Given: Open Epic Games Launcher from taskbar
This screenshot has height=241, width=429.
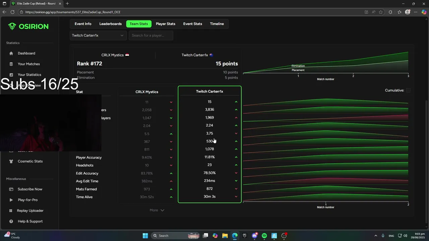Looking at the screenshot, I should coord(245,236).
